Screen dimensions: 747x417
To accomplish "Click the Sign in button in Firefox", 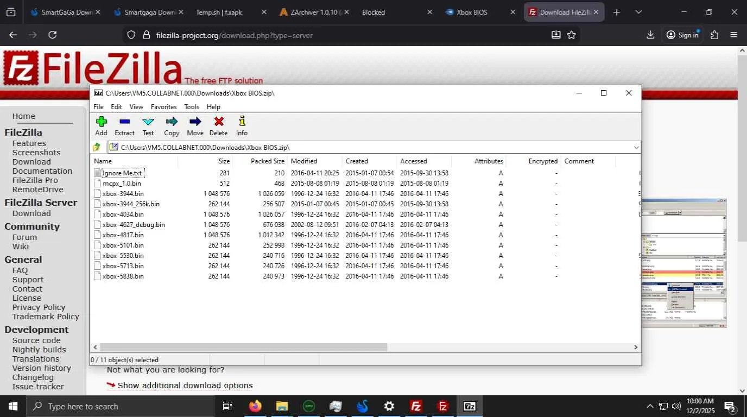I will [682, 35].
